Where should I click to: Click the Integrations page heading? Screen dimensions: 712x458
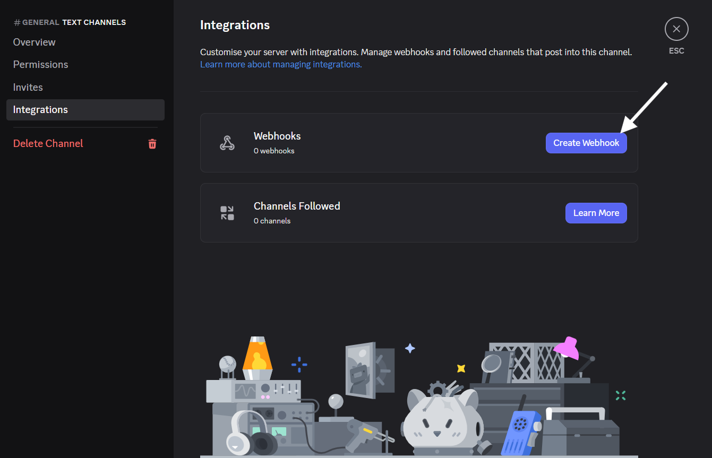click(235, 24)
